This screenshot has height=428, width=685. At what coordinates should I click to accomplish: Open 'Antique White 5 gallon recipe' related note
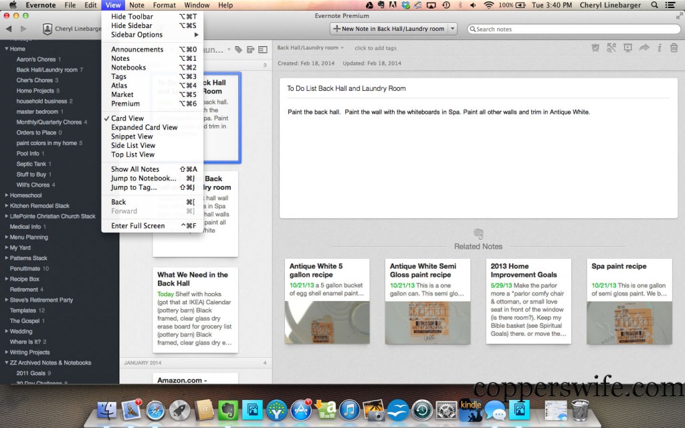coord(327,302)
